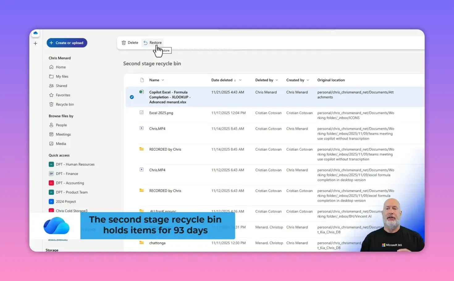Open the Recycle bin from the sidebar
The image size is (454, 281).
coord(65,104)
